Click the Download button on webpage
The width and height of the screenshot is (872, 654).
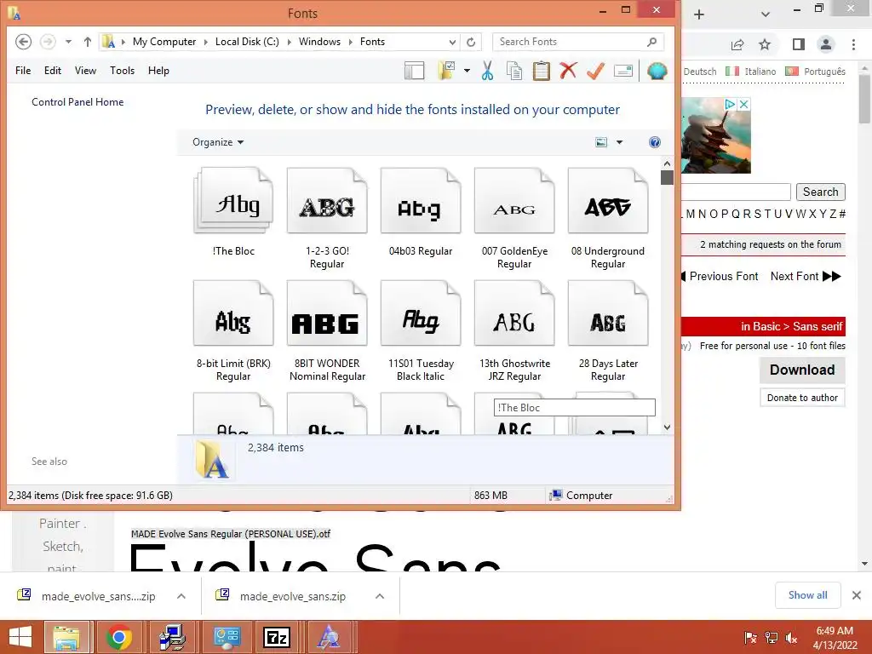pos(802,370)
